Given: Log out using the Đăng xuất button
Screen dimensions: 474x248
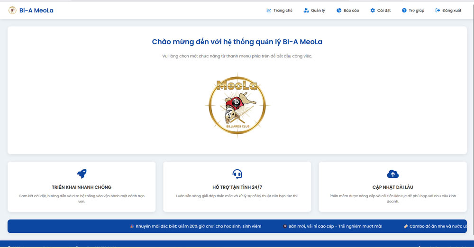Looking at the screenshot, I should (448, 10).
